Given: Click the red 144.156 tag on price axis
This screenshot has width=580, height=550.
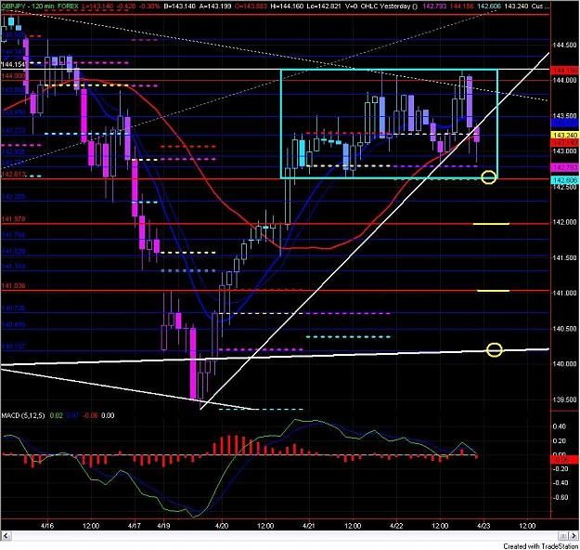Looking at the screenshot, I should point(564,71).
